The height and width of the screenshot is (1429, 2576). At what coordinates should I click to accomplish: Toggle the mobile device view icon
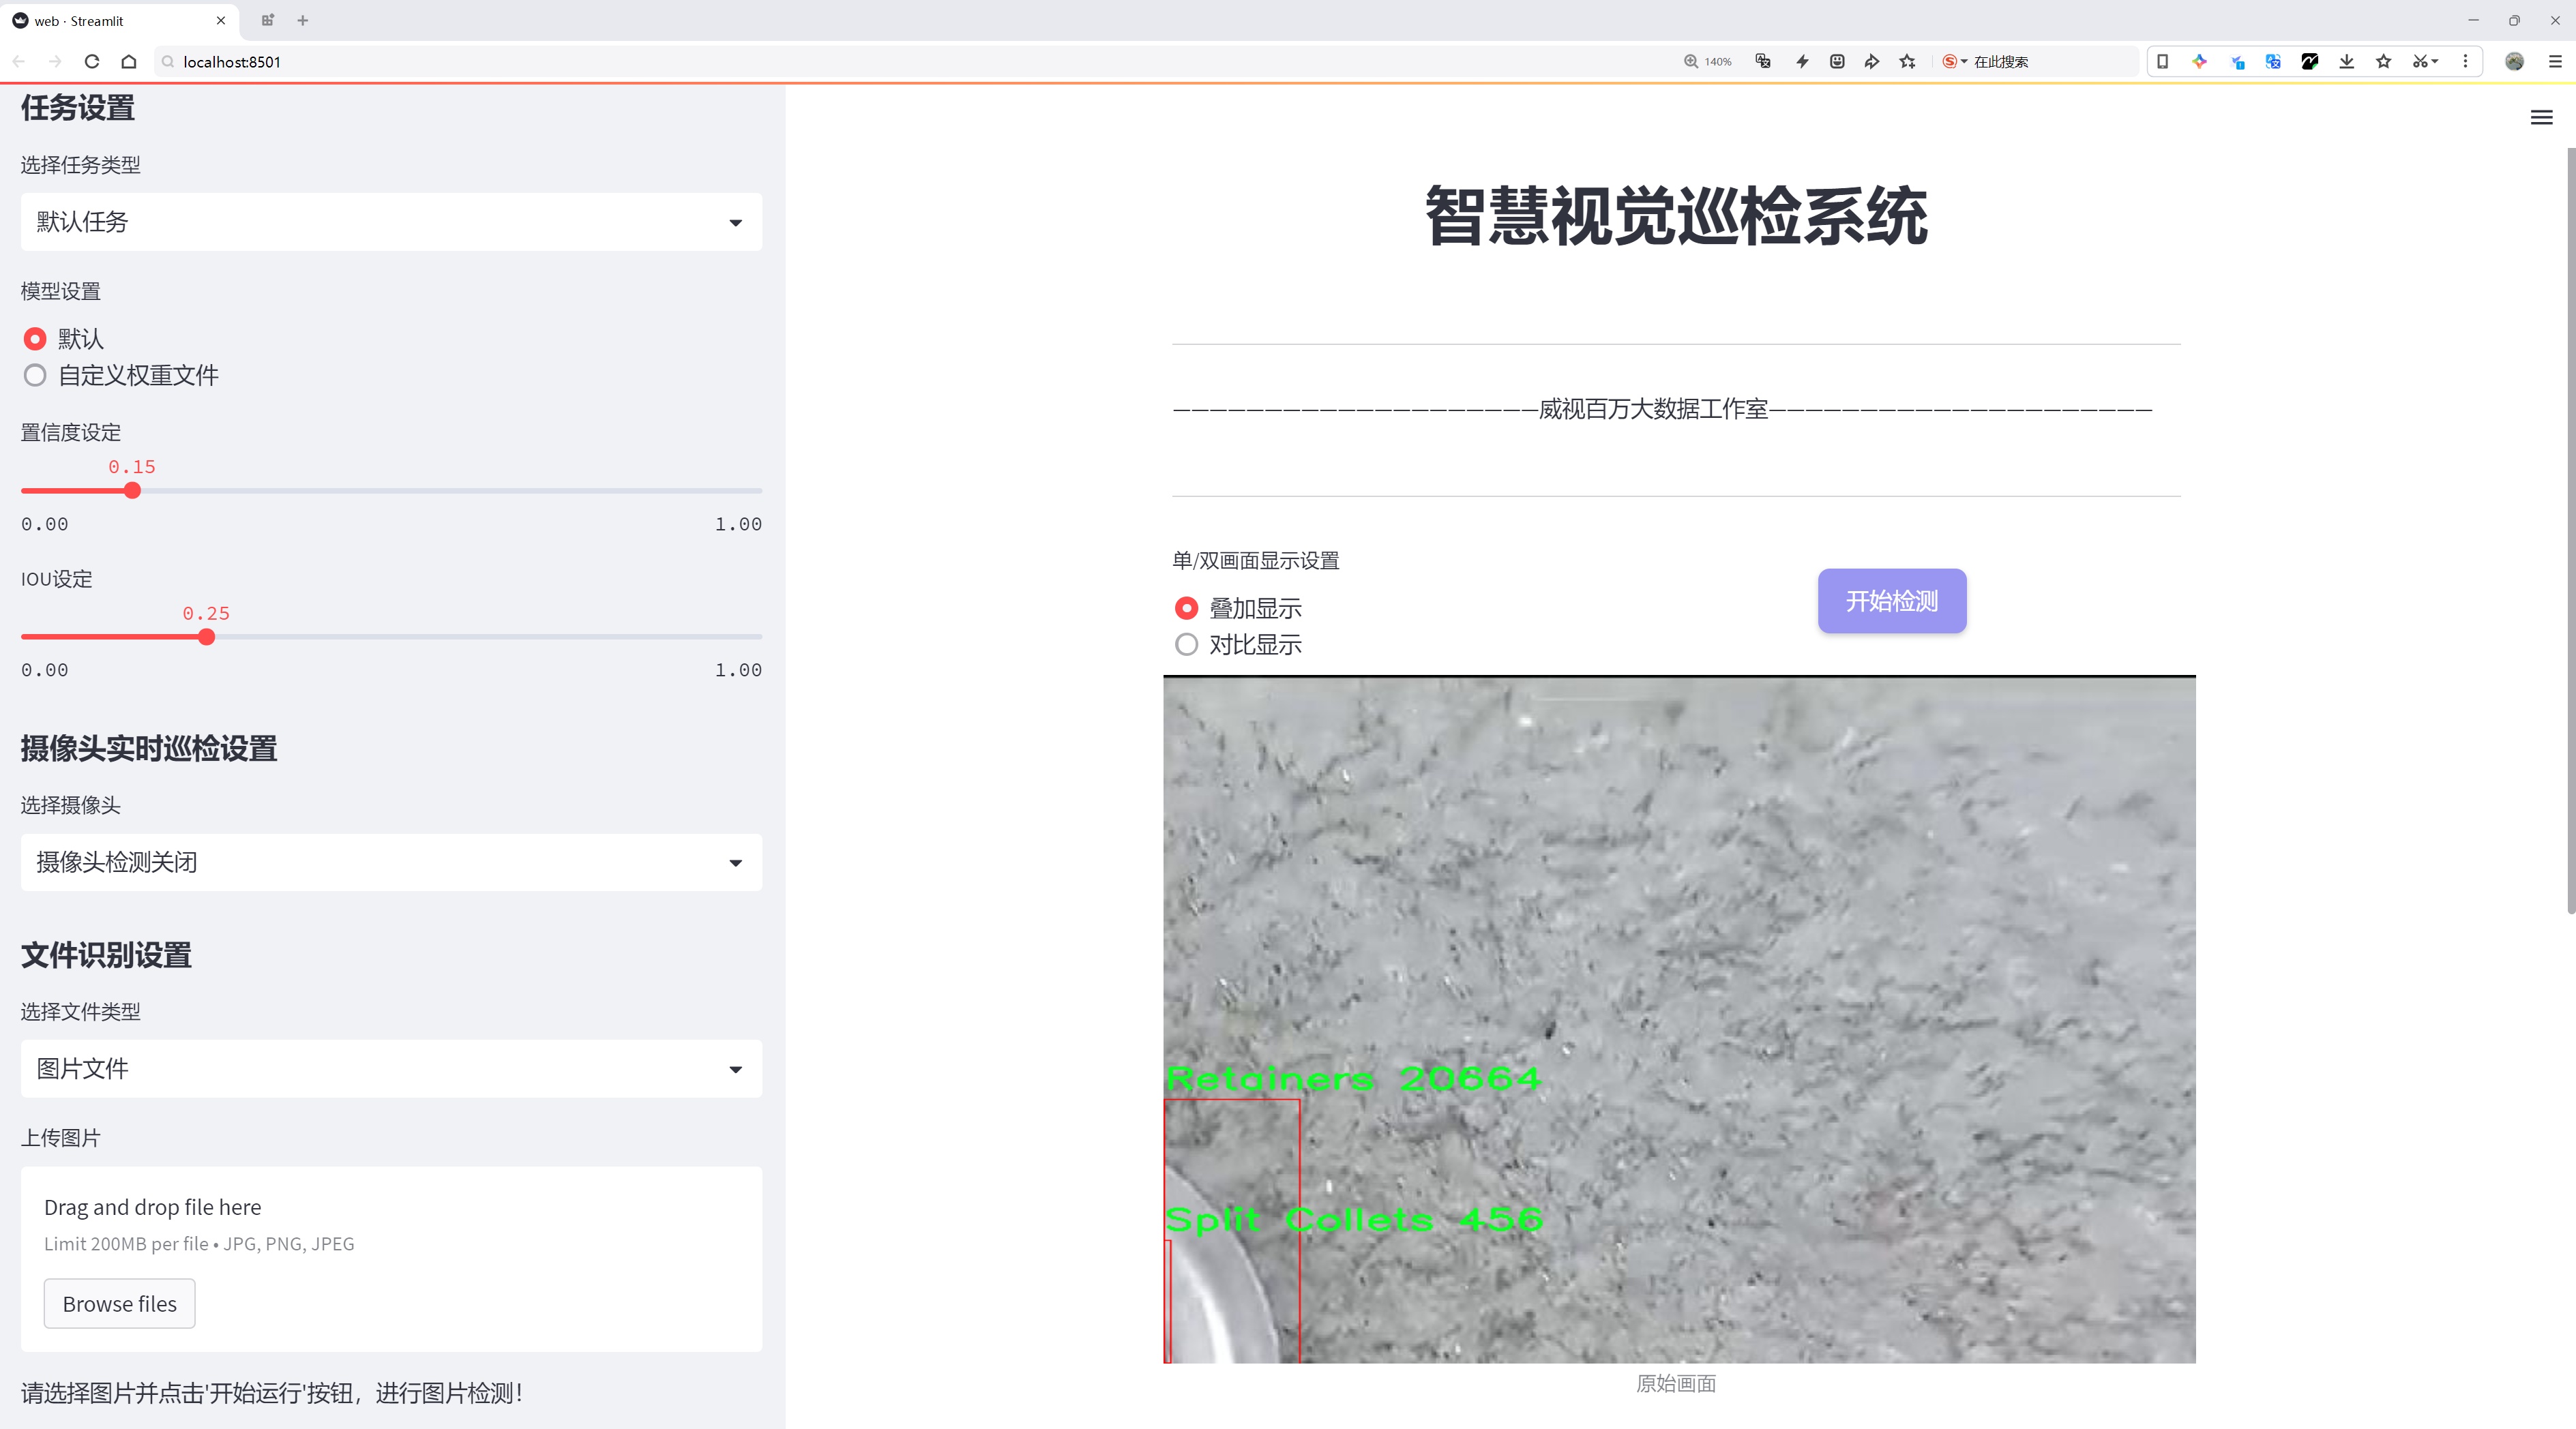coord(2162,62)
